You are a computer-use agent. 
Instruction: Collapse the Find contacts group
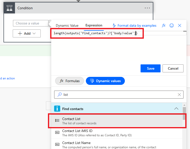coord(176,109)
